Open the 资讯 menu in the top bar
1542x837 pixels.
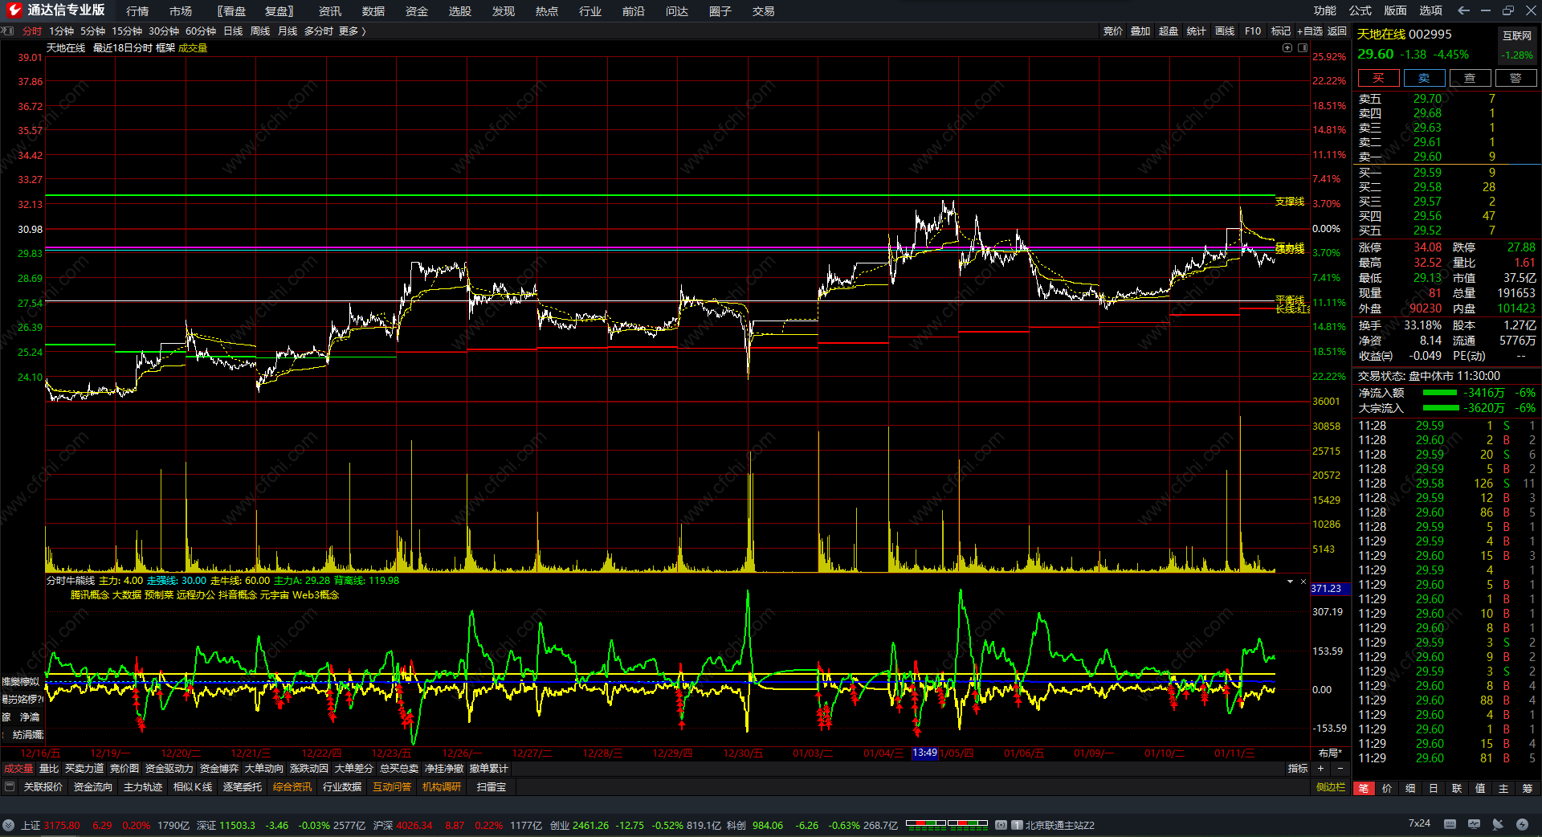click(329, 11)
